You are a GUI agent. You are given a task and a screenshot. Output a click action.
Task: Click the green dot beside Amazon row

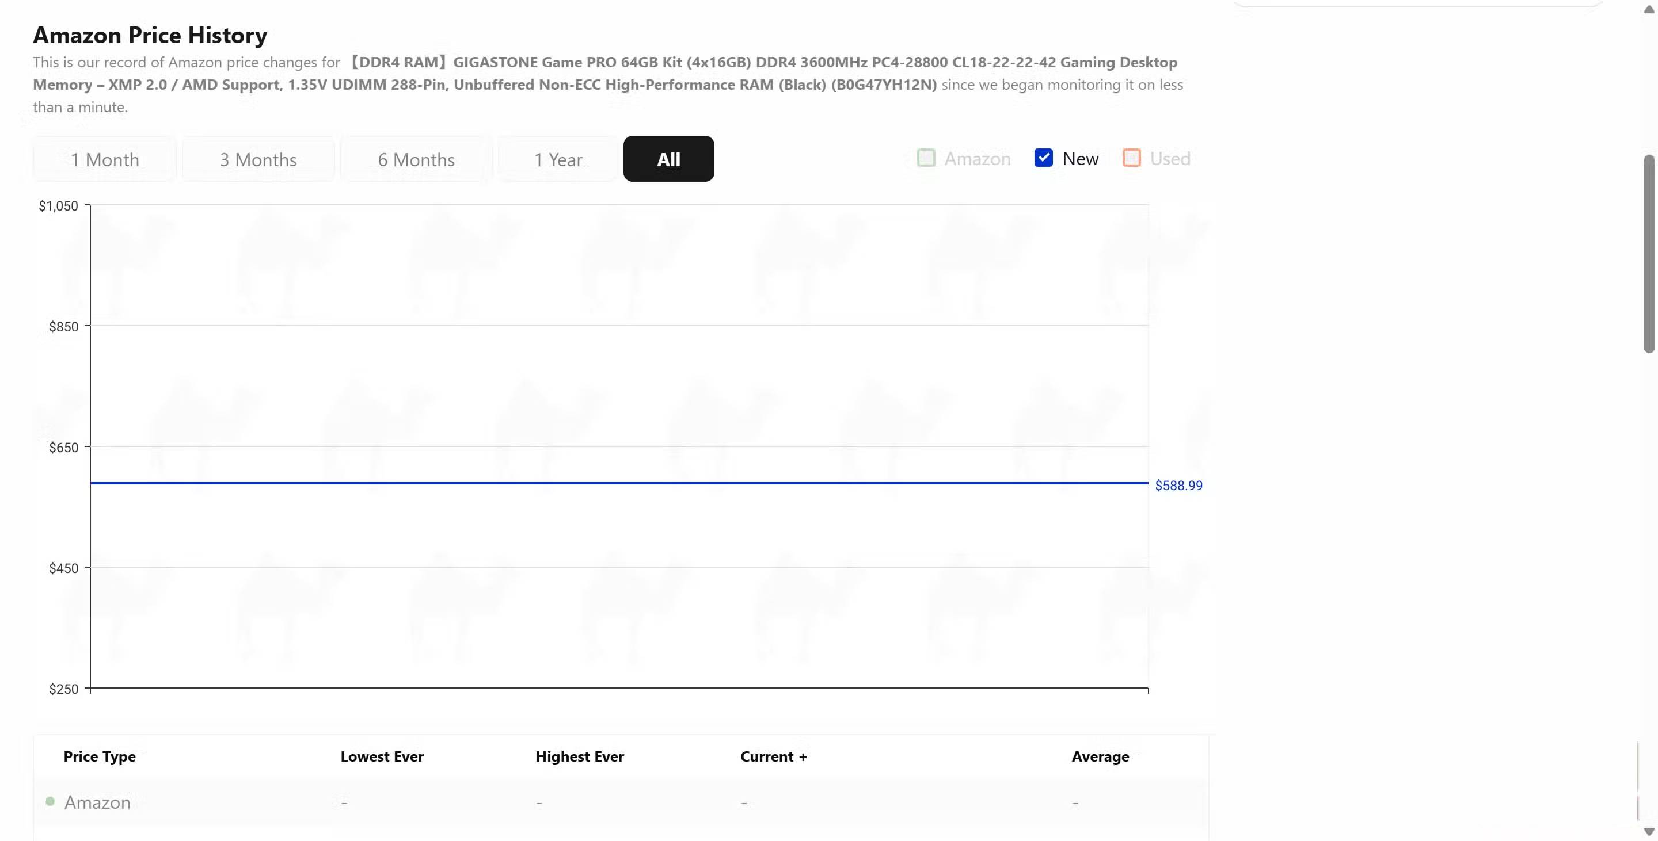pos(50,801)
